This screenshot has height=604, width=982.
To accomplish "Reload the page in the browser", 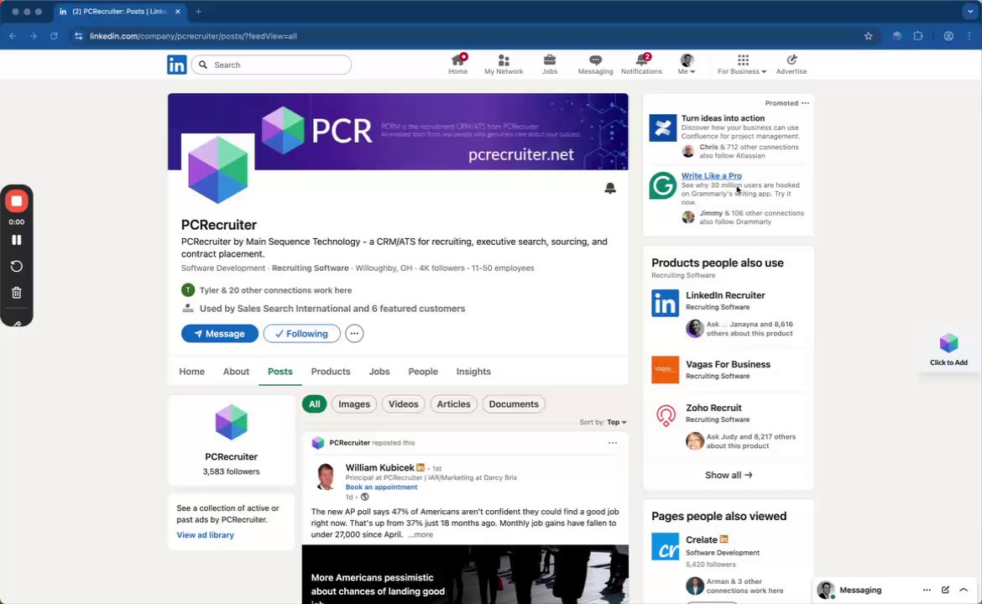I will pos(54,36).
